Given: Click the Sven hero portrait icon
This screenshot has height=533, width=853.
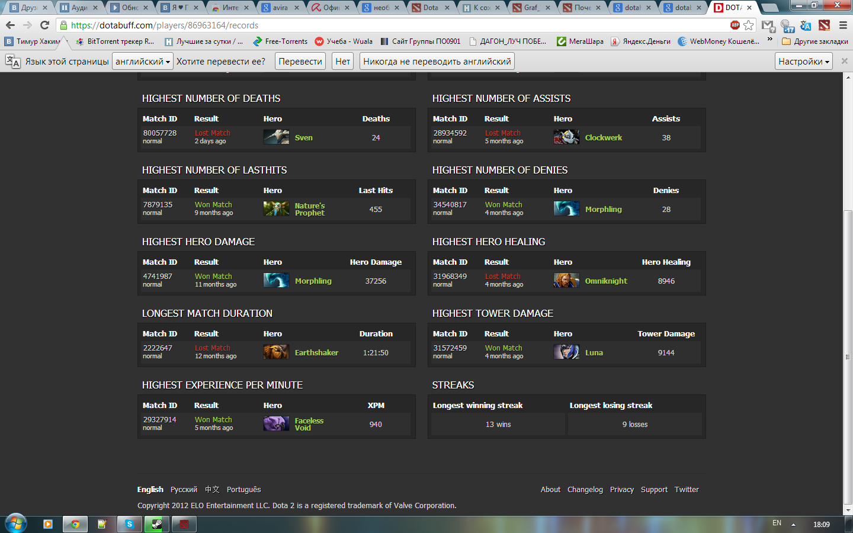Looking at the screenshot, I should [x=276, y=137].
